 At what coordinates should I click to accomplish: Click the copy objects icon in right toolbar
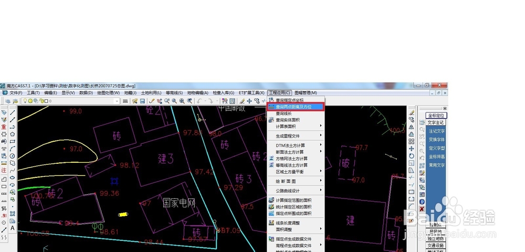[412, 120]
